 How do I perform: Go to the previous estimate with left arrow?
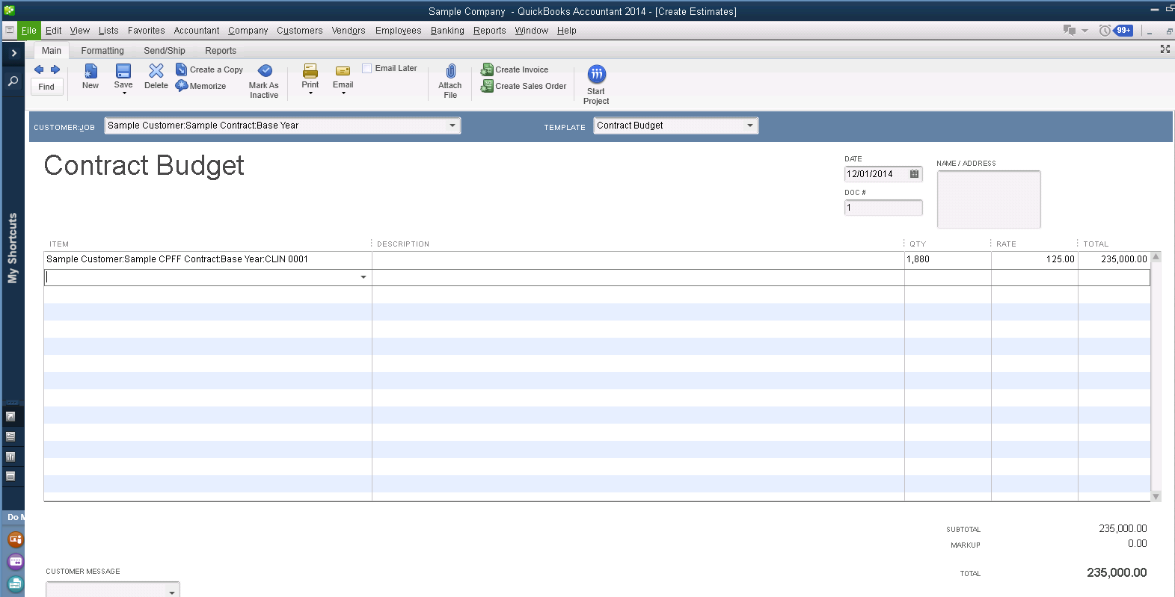pos(39,69)
